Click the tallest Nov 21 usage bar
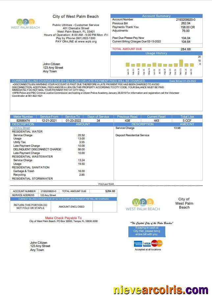Screen dimensions: 212x301 click(x=181, y=63)
